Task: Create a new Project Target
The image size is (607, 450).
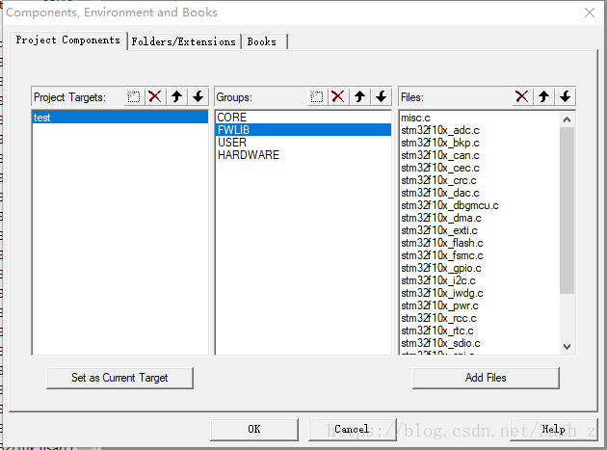Action: pyautogui.click(x=134, y=96)
